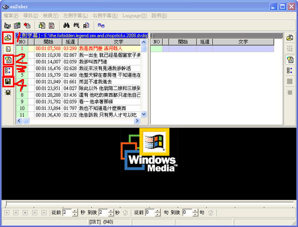Increase the 到後 sentence count value
Viewport: 298px width, 227px height.
coord(195,211)
